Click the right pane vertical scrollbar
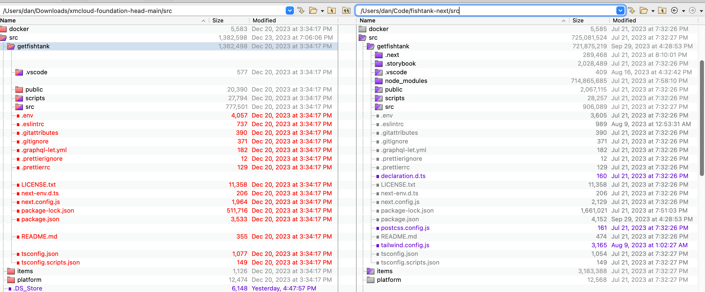Screen dimensions: 705x292 point(702,118)
